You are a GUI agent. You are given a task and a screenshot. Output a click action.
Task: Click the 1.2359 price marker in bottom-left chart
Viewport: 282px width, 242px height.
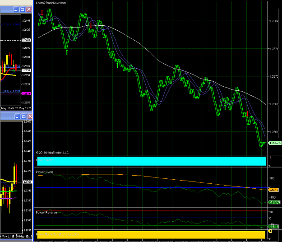tap(28, 182)
